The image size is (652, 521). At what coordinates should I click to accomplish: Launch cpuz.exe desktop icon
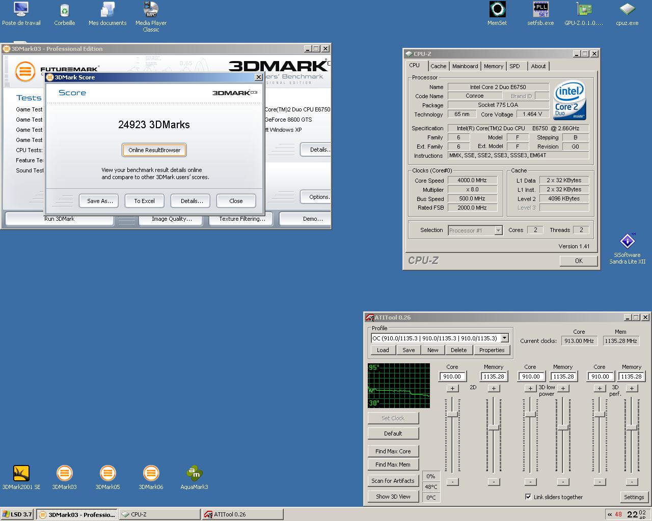(x=627, y=14)
